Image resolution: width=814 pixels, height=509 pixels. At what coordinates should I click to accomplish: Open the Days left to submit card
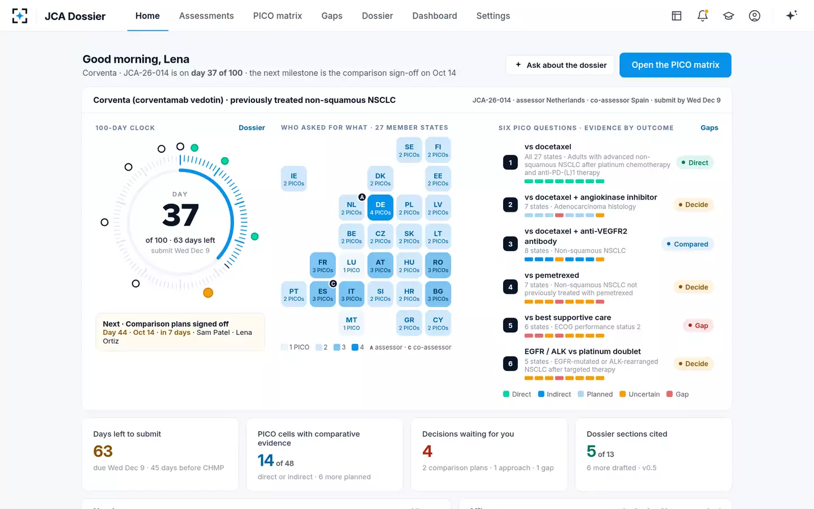[161, 455]
